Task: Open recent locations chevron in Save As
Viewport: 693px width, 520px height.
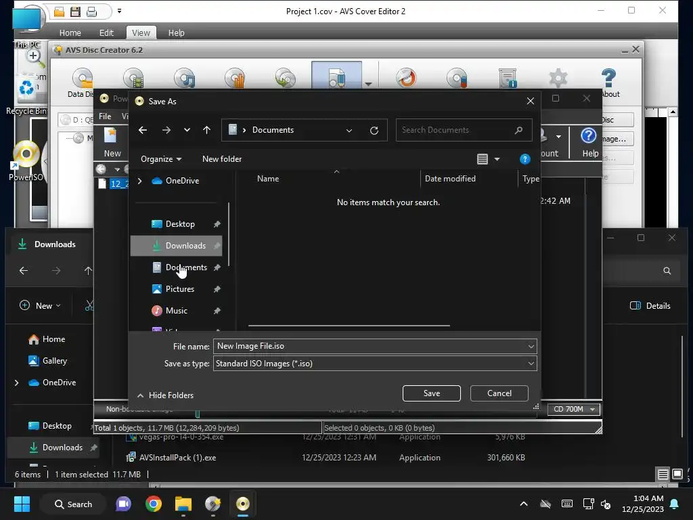Action: [187, 130]
